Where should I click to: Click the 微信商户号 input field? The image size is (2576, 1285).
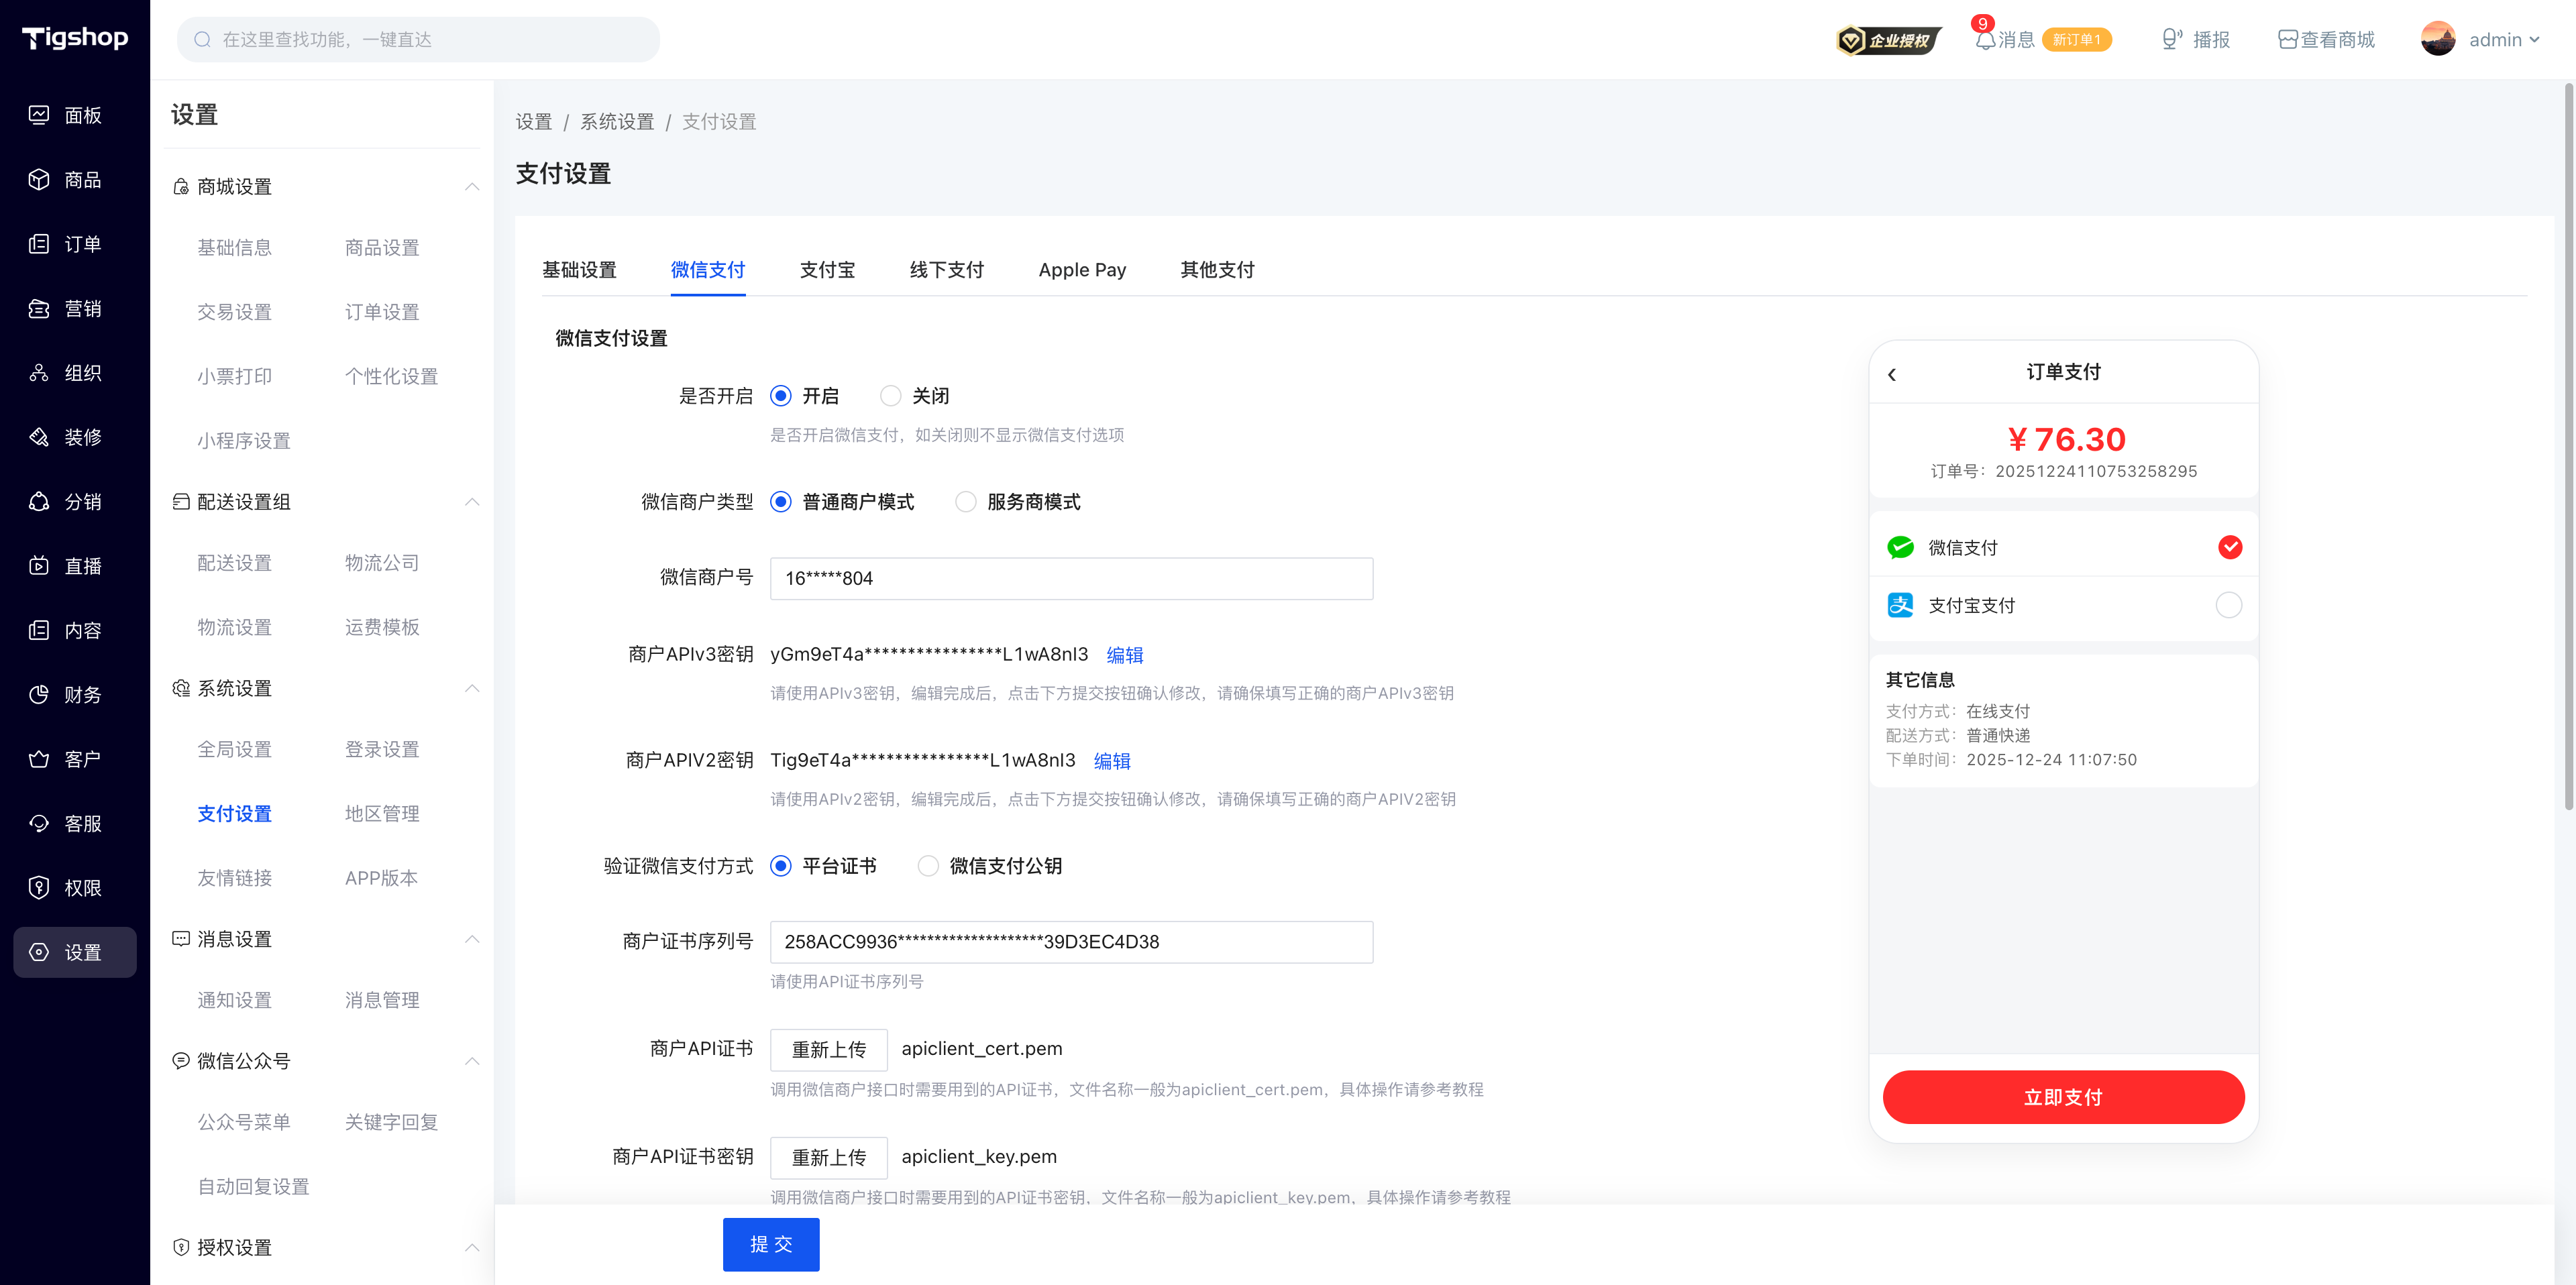pos(1071,579)
